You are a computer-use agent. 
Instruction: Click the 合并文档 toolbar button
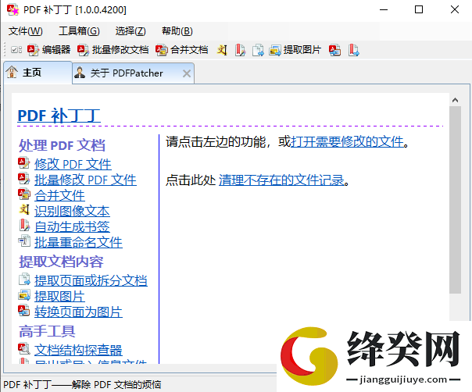coord(182,50)
